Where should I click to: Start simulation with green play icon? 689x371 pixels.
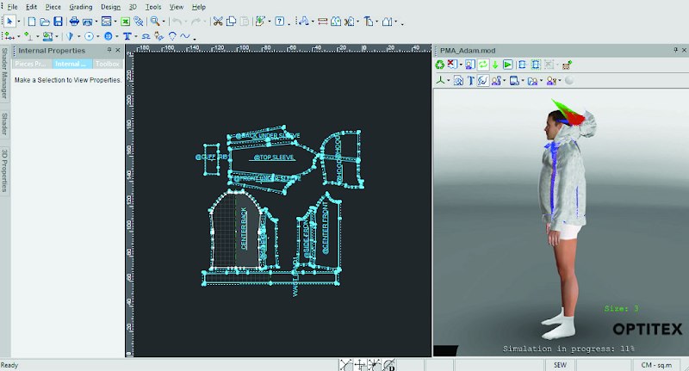pos(508,65)
